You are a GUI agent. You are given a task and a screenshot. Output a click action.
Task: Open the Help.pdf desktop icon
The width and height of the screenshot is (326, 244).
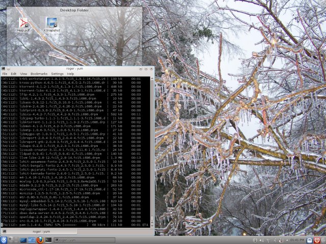tap(23, 25)
